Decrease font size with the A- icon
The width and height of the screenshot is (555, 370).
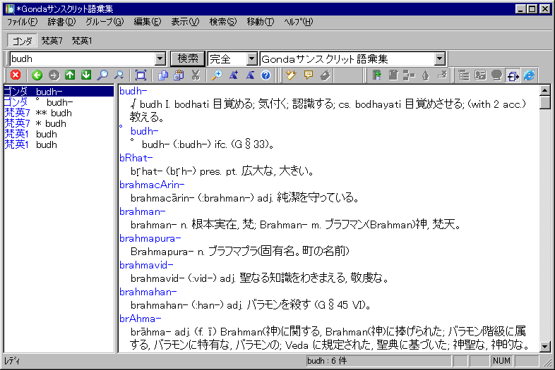250,75
